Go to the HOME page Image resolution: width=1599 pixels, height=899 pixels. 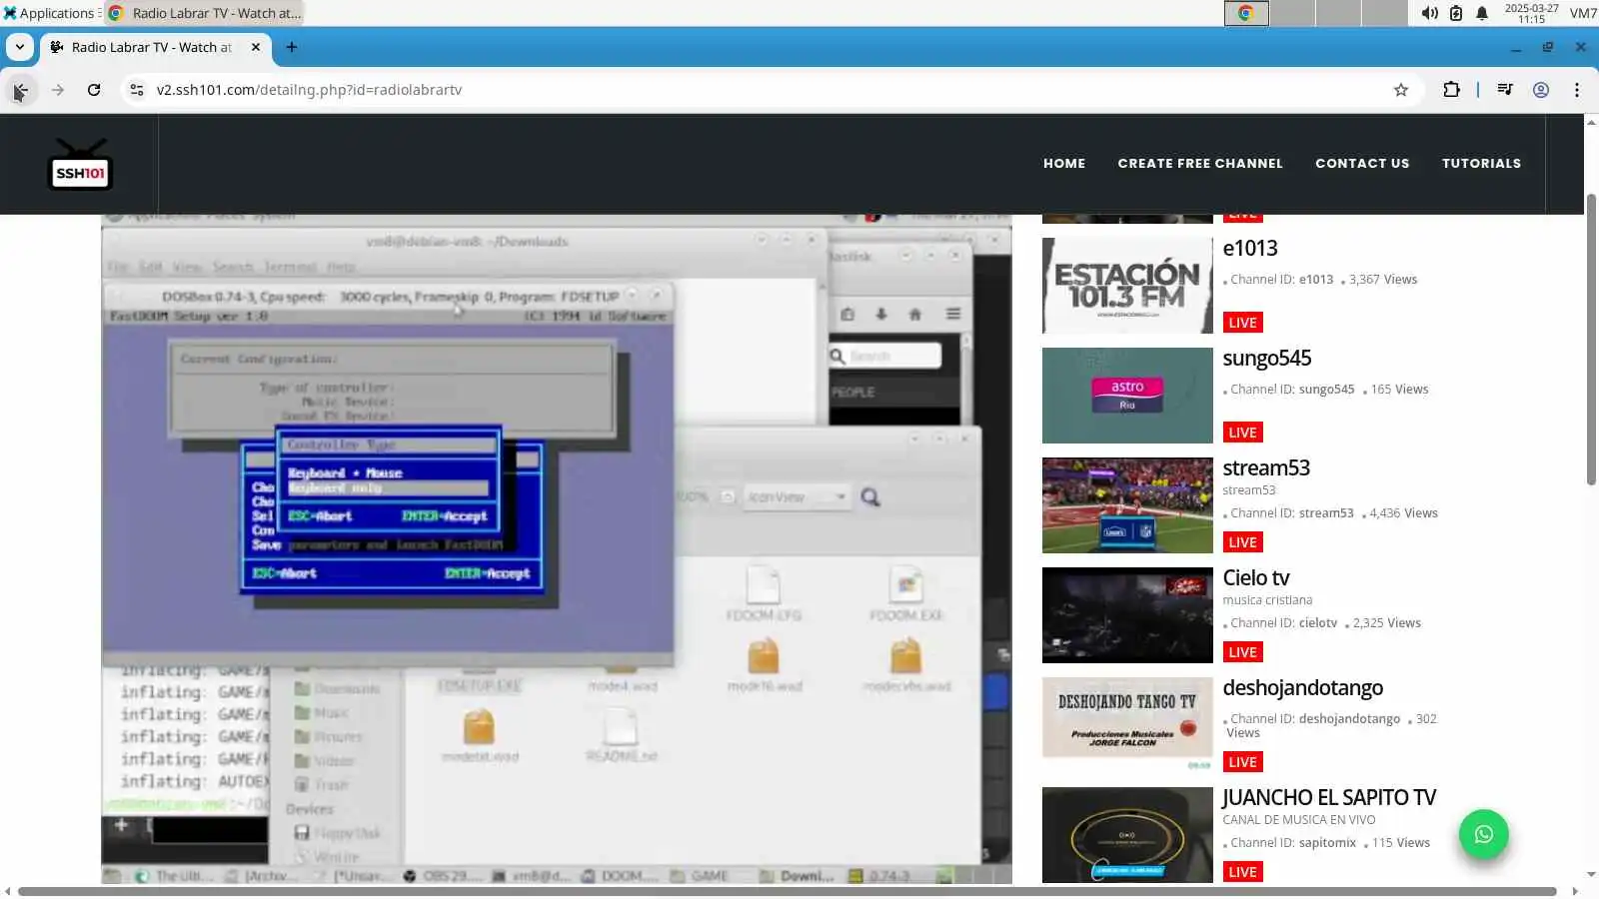[x=1064, y=164]
